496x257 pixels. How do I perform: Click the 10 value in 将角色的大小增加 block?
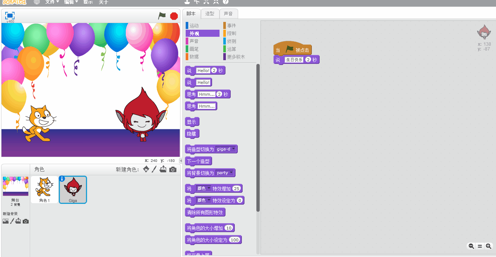[229, 228]
